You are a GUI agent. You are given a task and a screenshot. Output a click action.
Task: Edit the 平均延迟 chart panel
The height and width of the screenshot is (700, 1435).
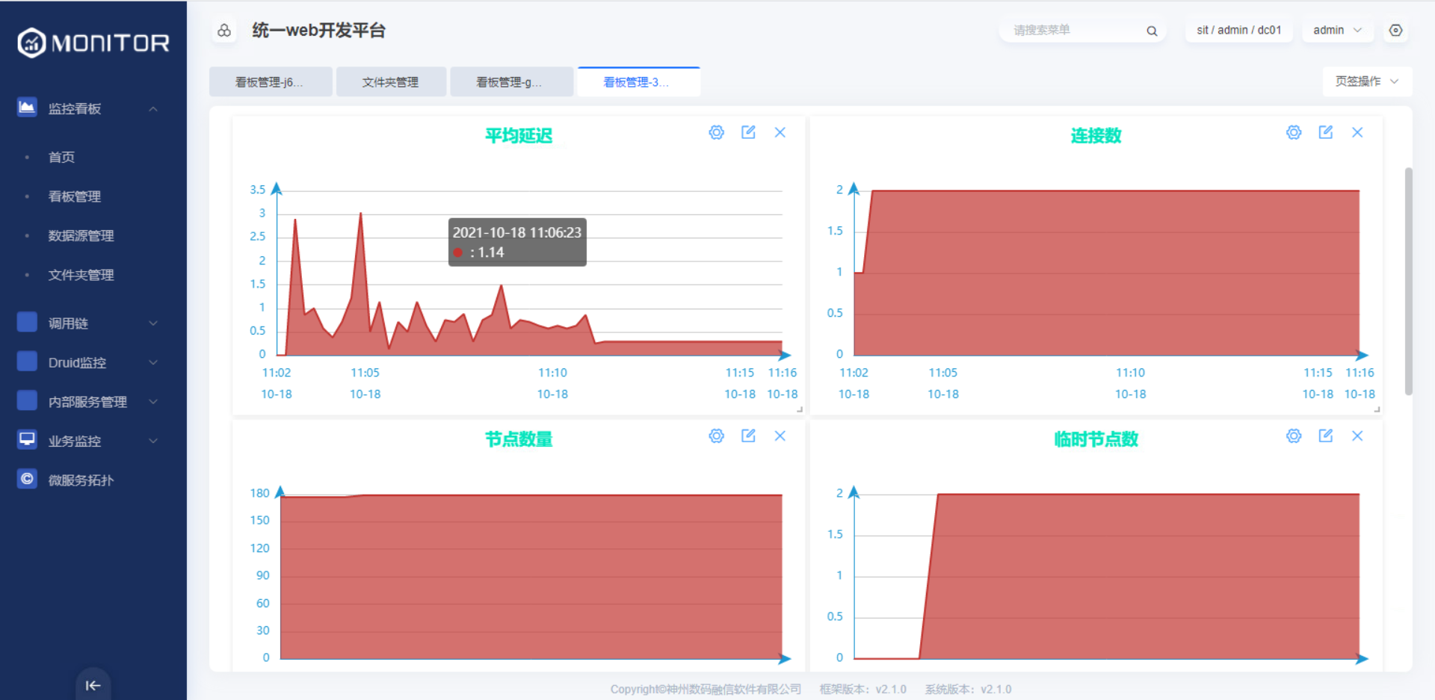[x=748, y=132]
